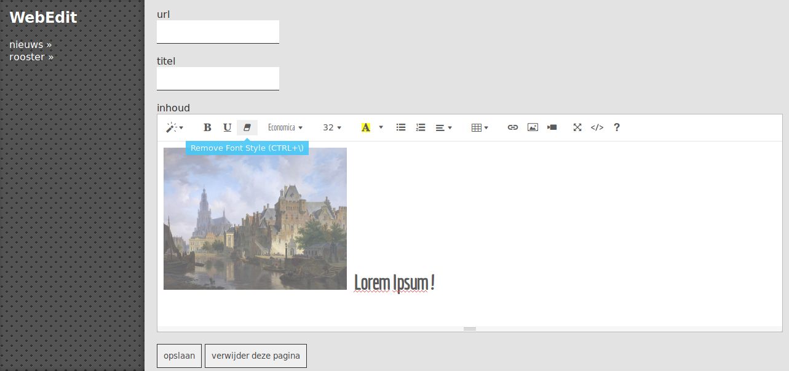Open the magic wand style dropdown
Image resolution: width=789 pixels, height=371 pixels.
pyautogui.click(x=175, y=127)
